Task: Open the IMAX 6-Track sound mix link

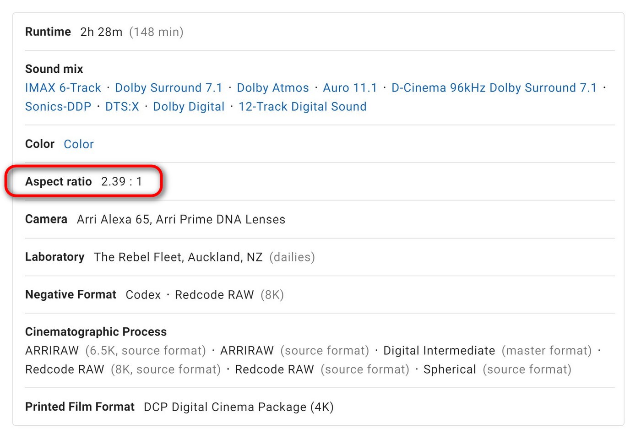Action: point(63,88)
